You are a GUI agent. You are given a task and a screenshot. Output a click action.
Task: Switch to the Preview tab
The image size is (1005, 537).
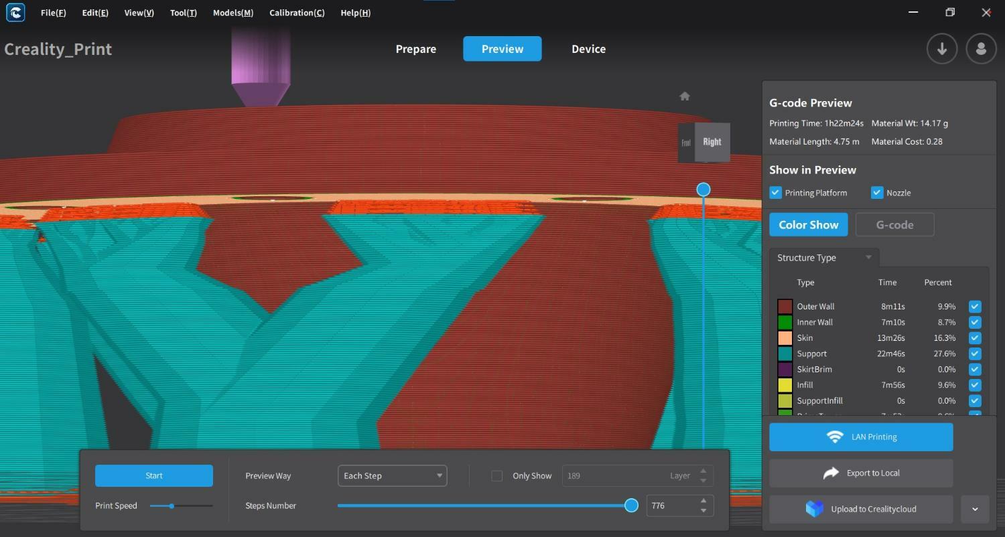503,49
